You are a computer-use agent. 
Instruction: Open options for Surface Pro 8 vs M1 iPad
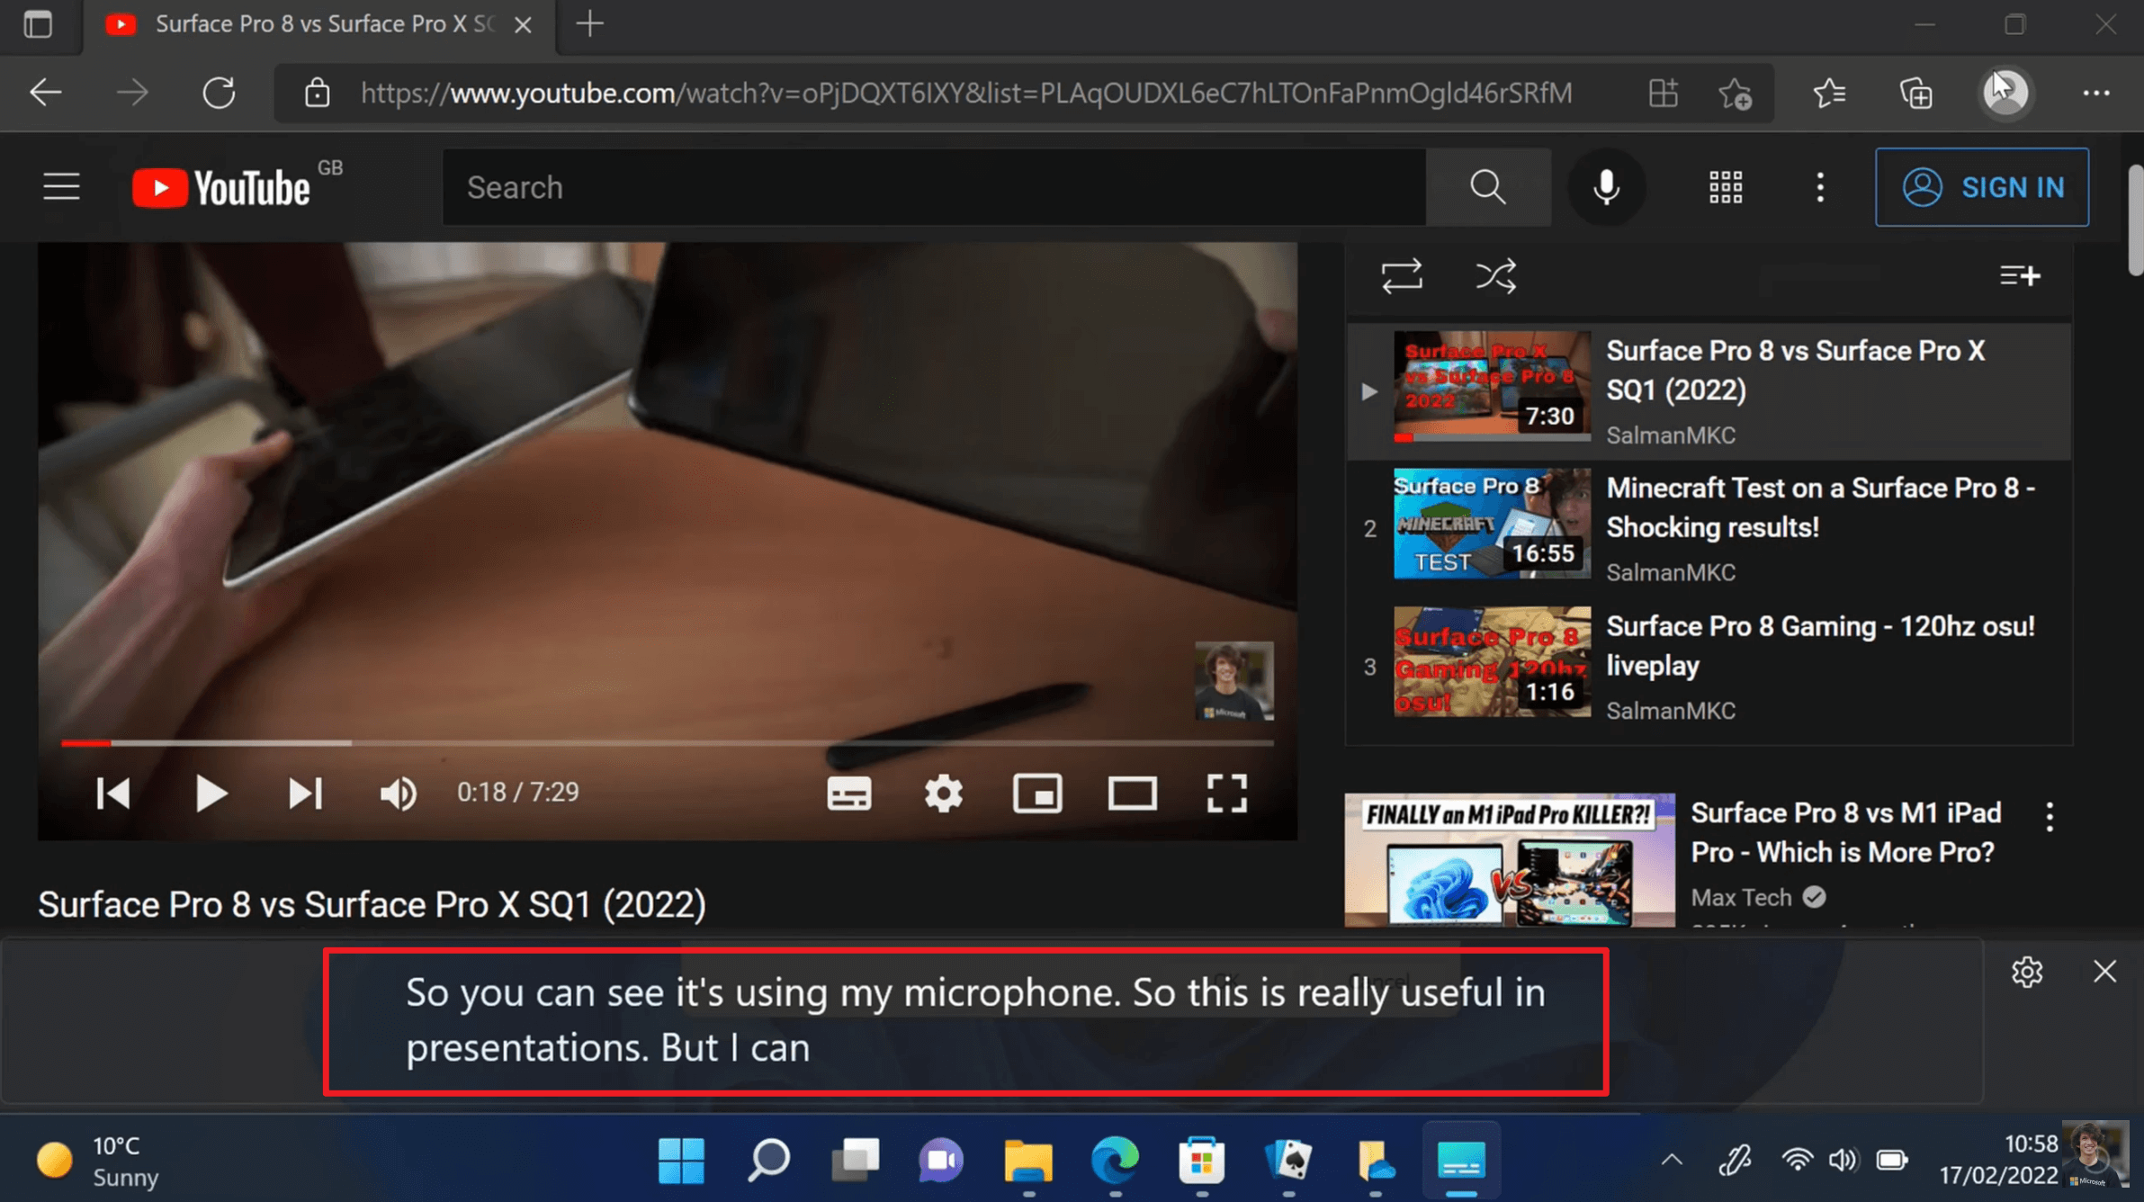2050,817
